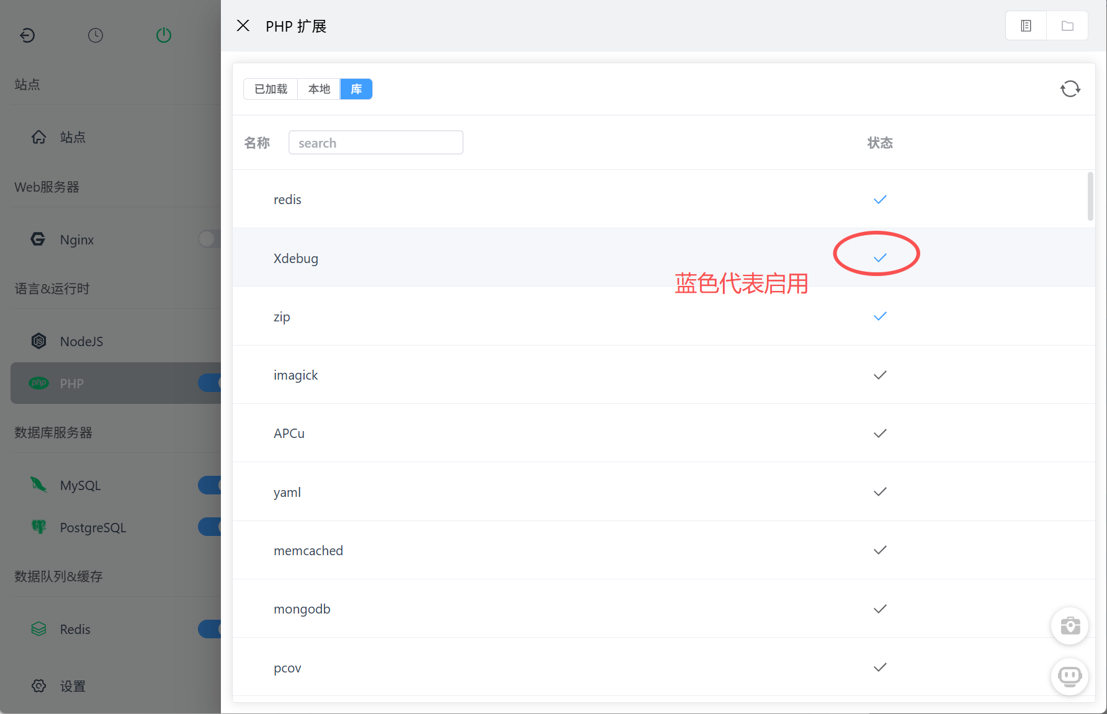Close the PHP 扩展 panel
The width and height of the screenshot is (1107, 714).
(243, 25)
